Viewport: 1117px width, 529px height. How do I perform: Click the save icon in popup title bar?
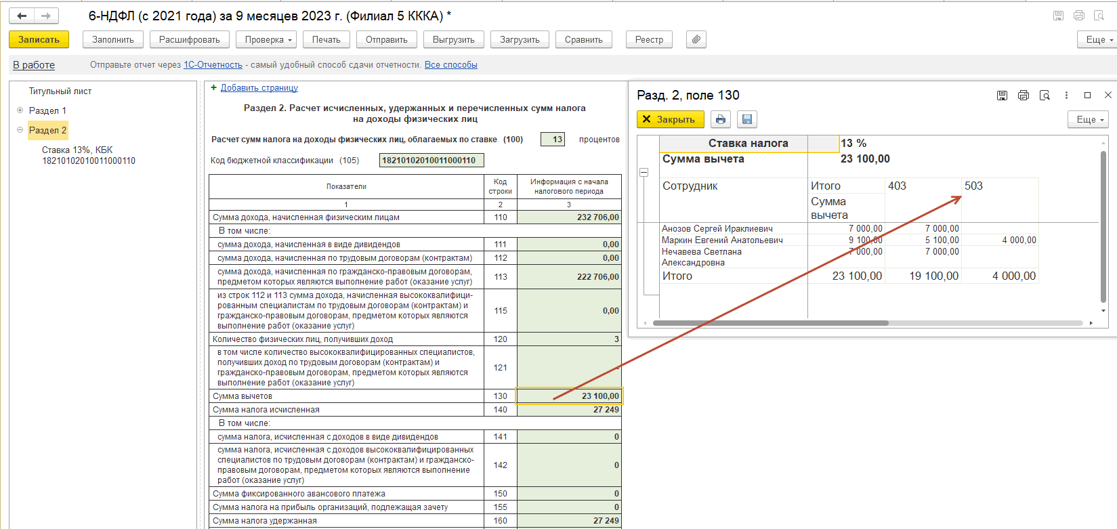pyautogui.click(x=1002, y=96)
